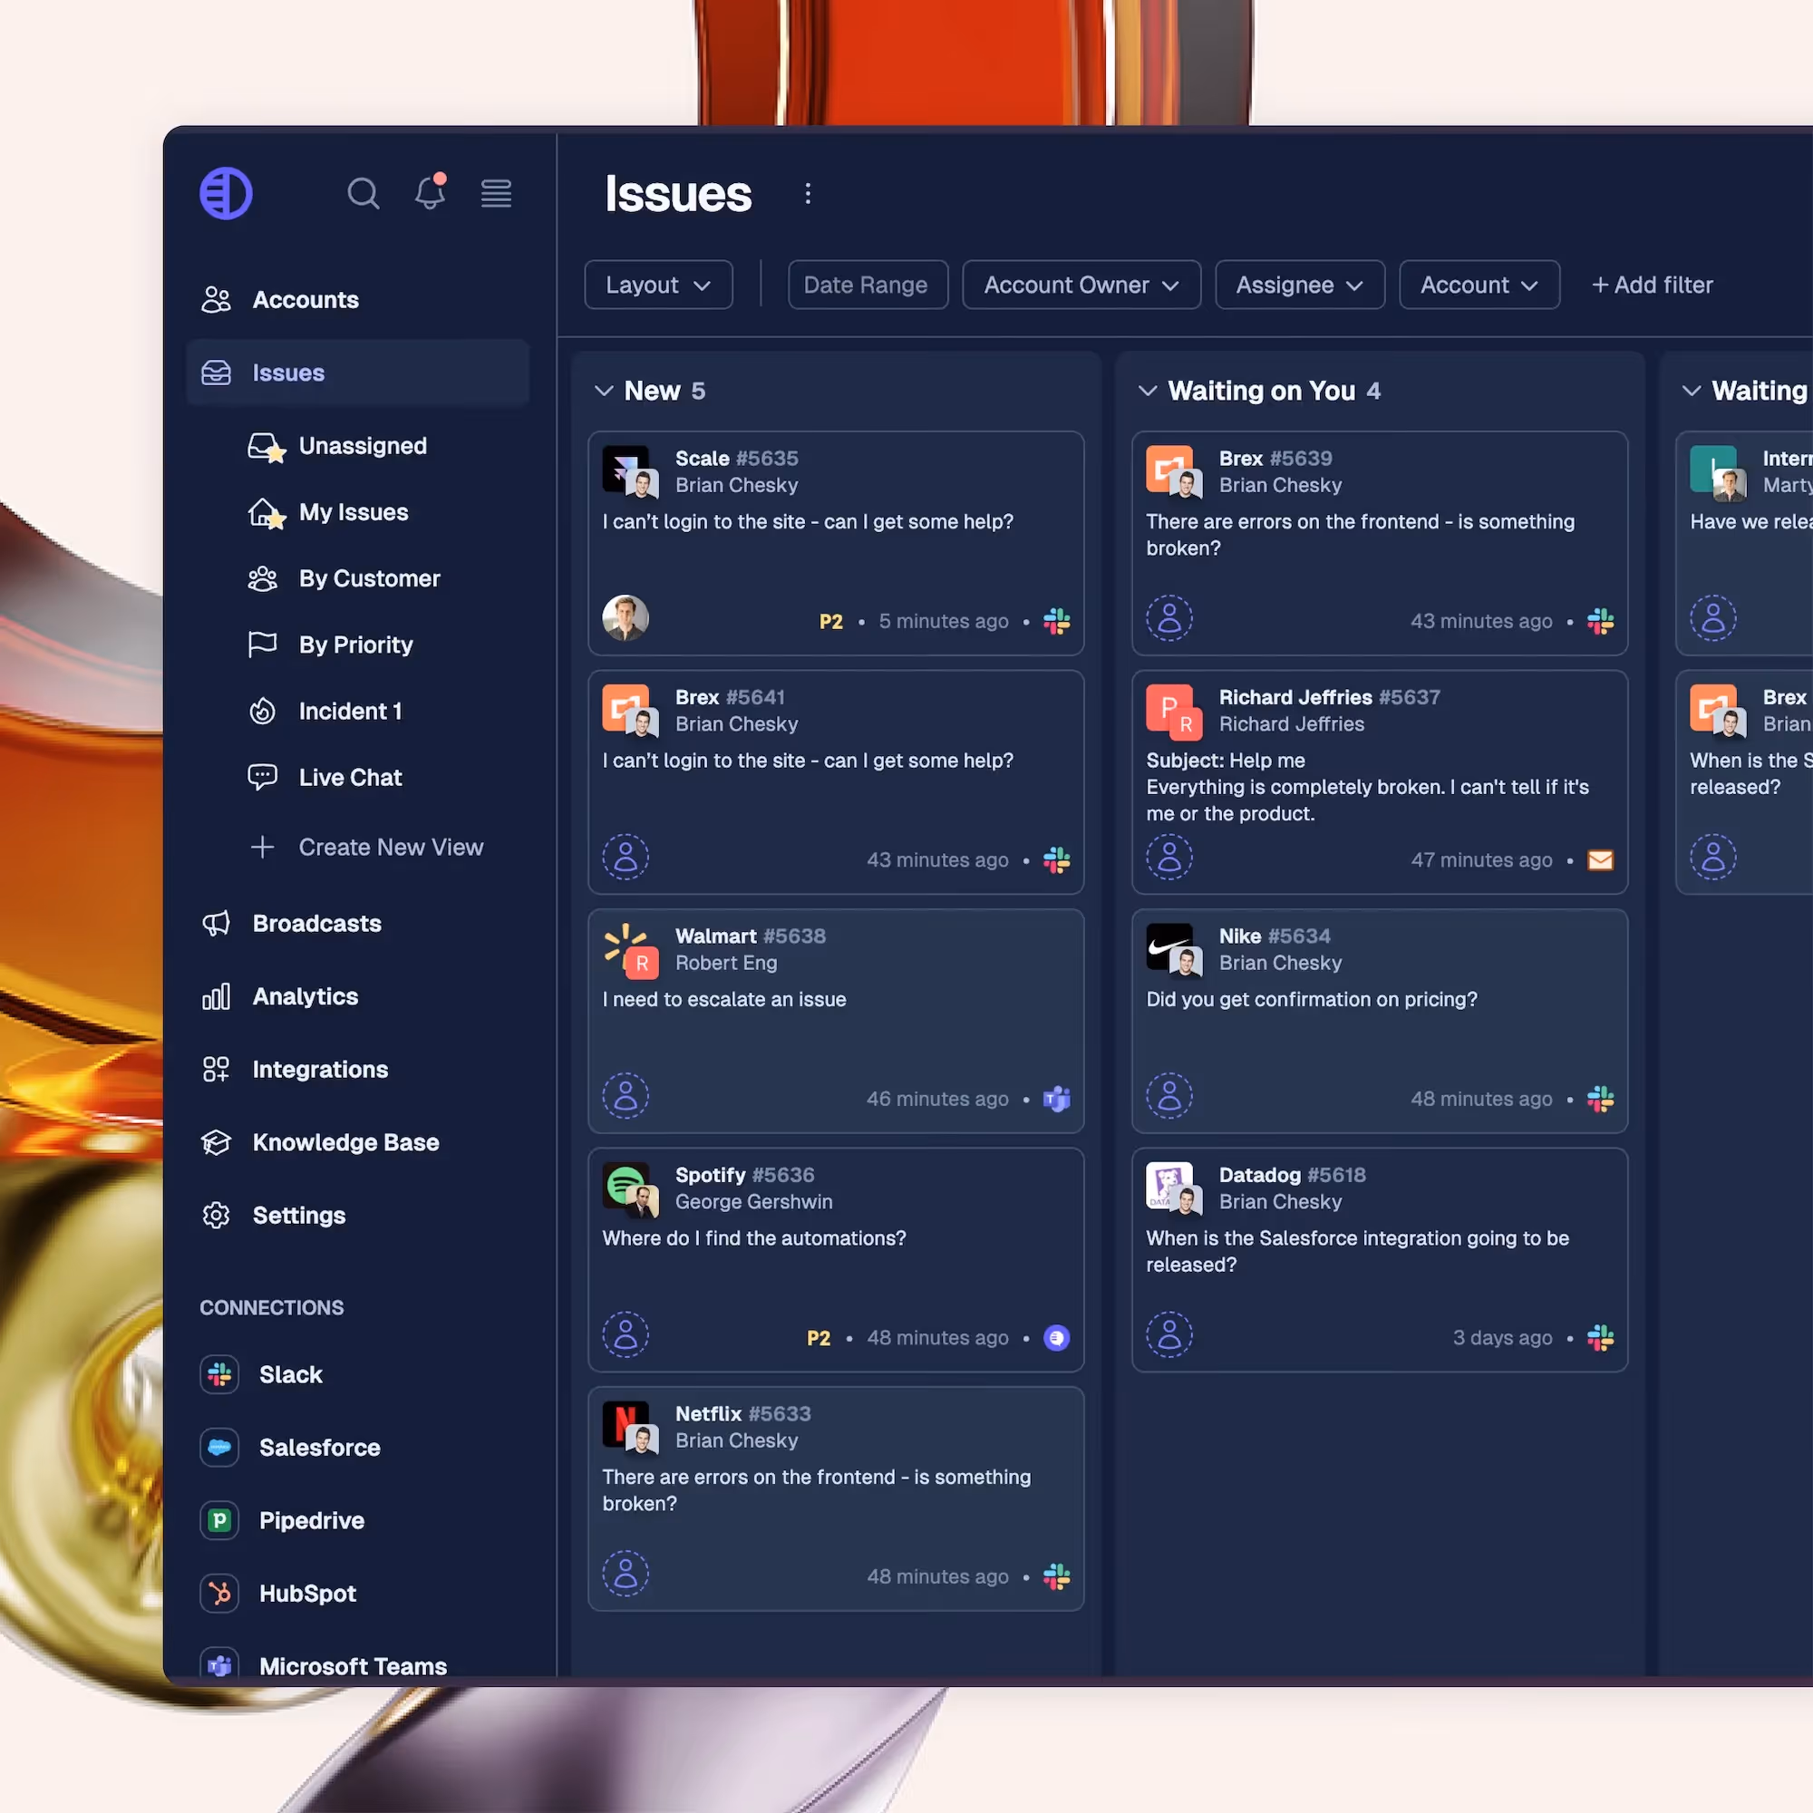Open the Issues title kebab menu
This screenshot has height=1813, width=1813.
808,193
